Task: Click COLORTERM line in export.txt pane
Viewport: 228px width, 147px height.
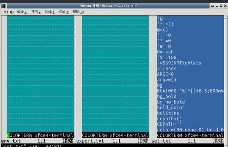Action: click(x=115, y=135)
